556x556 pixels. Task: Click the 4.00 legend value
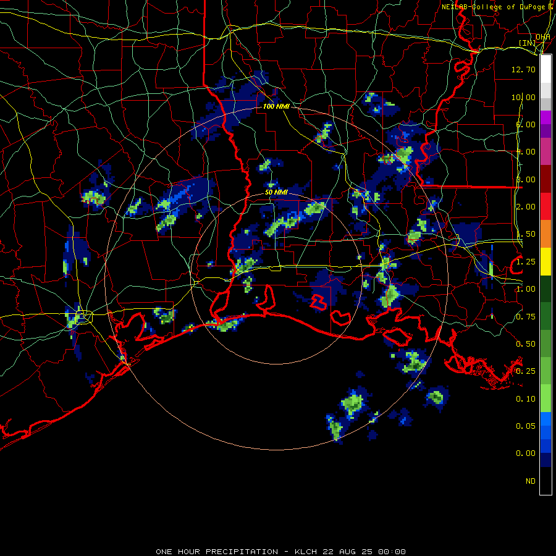tap(526, 152)
